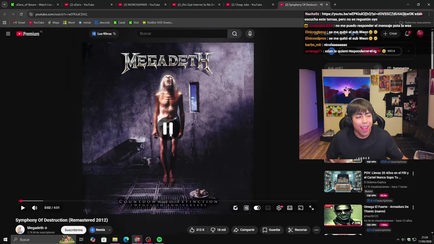Image resolution: width=434 pixels, height=244 pixels.
Task: Close the Cheap Joke - YouTube tab
Action: point(273,5)
